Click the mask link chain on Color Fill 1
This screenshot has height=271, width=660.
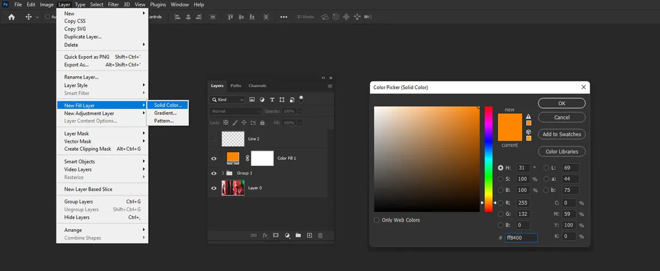click(247, 158)
